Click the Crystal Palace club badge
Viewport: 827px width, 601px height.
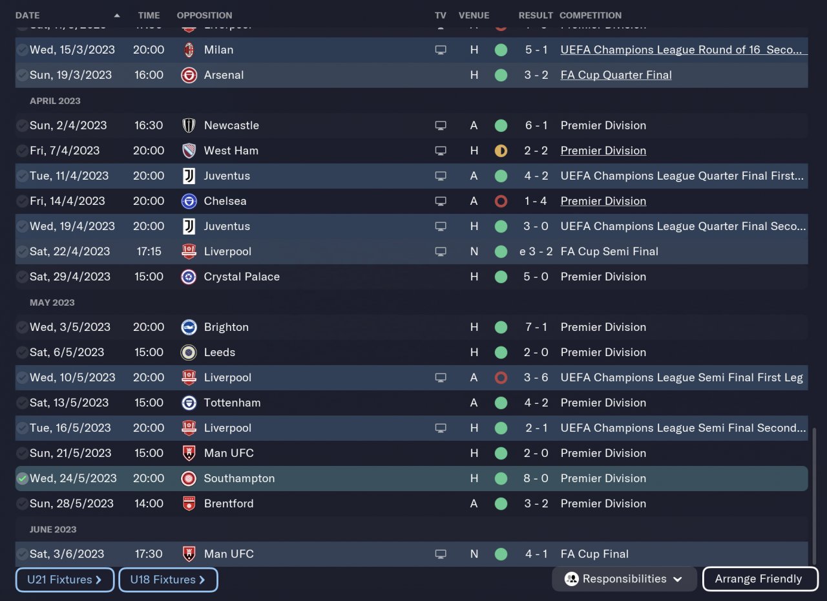[x=189, y=277]
